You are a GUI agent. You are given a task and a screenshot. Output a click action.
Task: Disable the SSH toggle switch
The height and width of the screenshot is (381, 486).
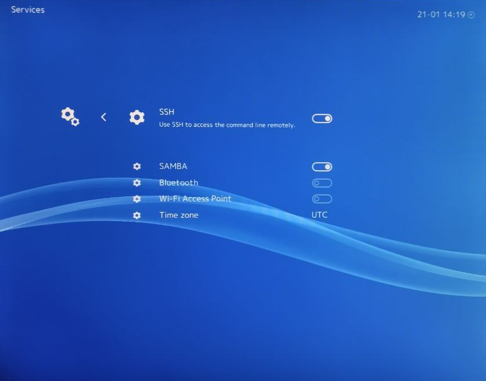coord(322,119)
